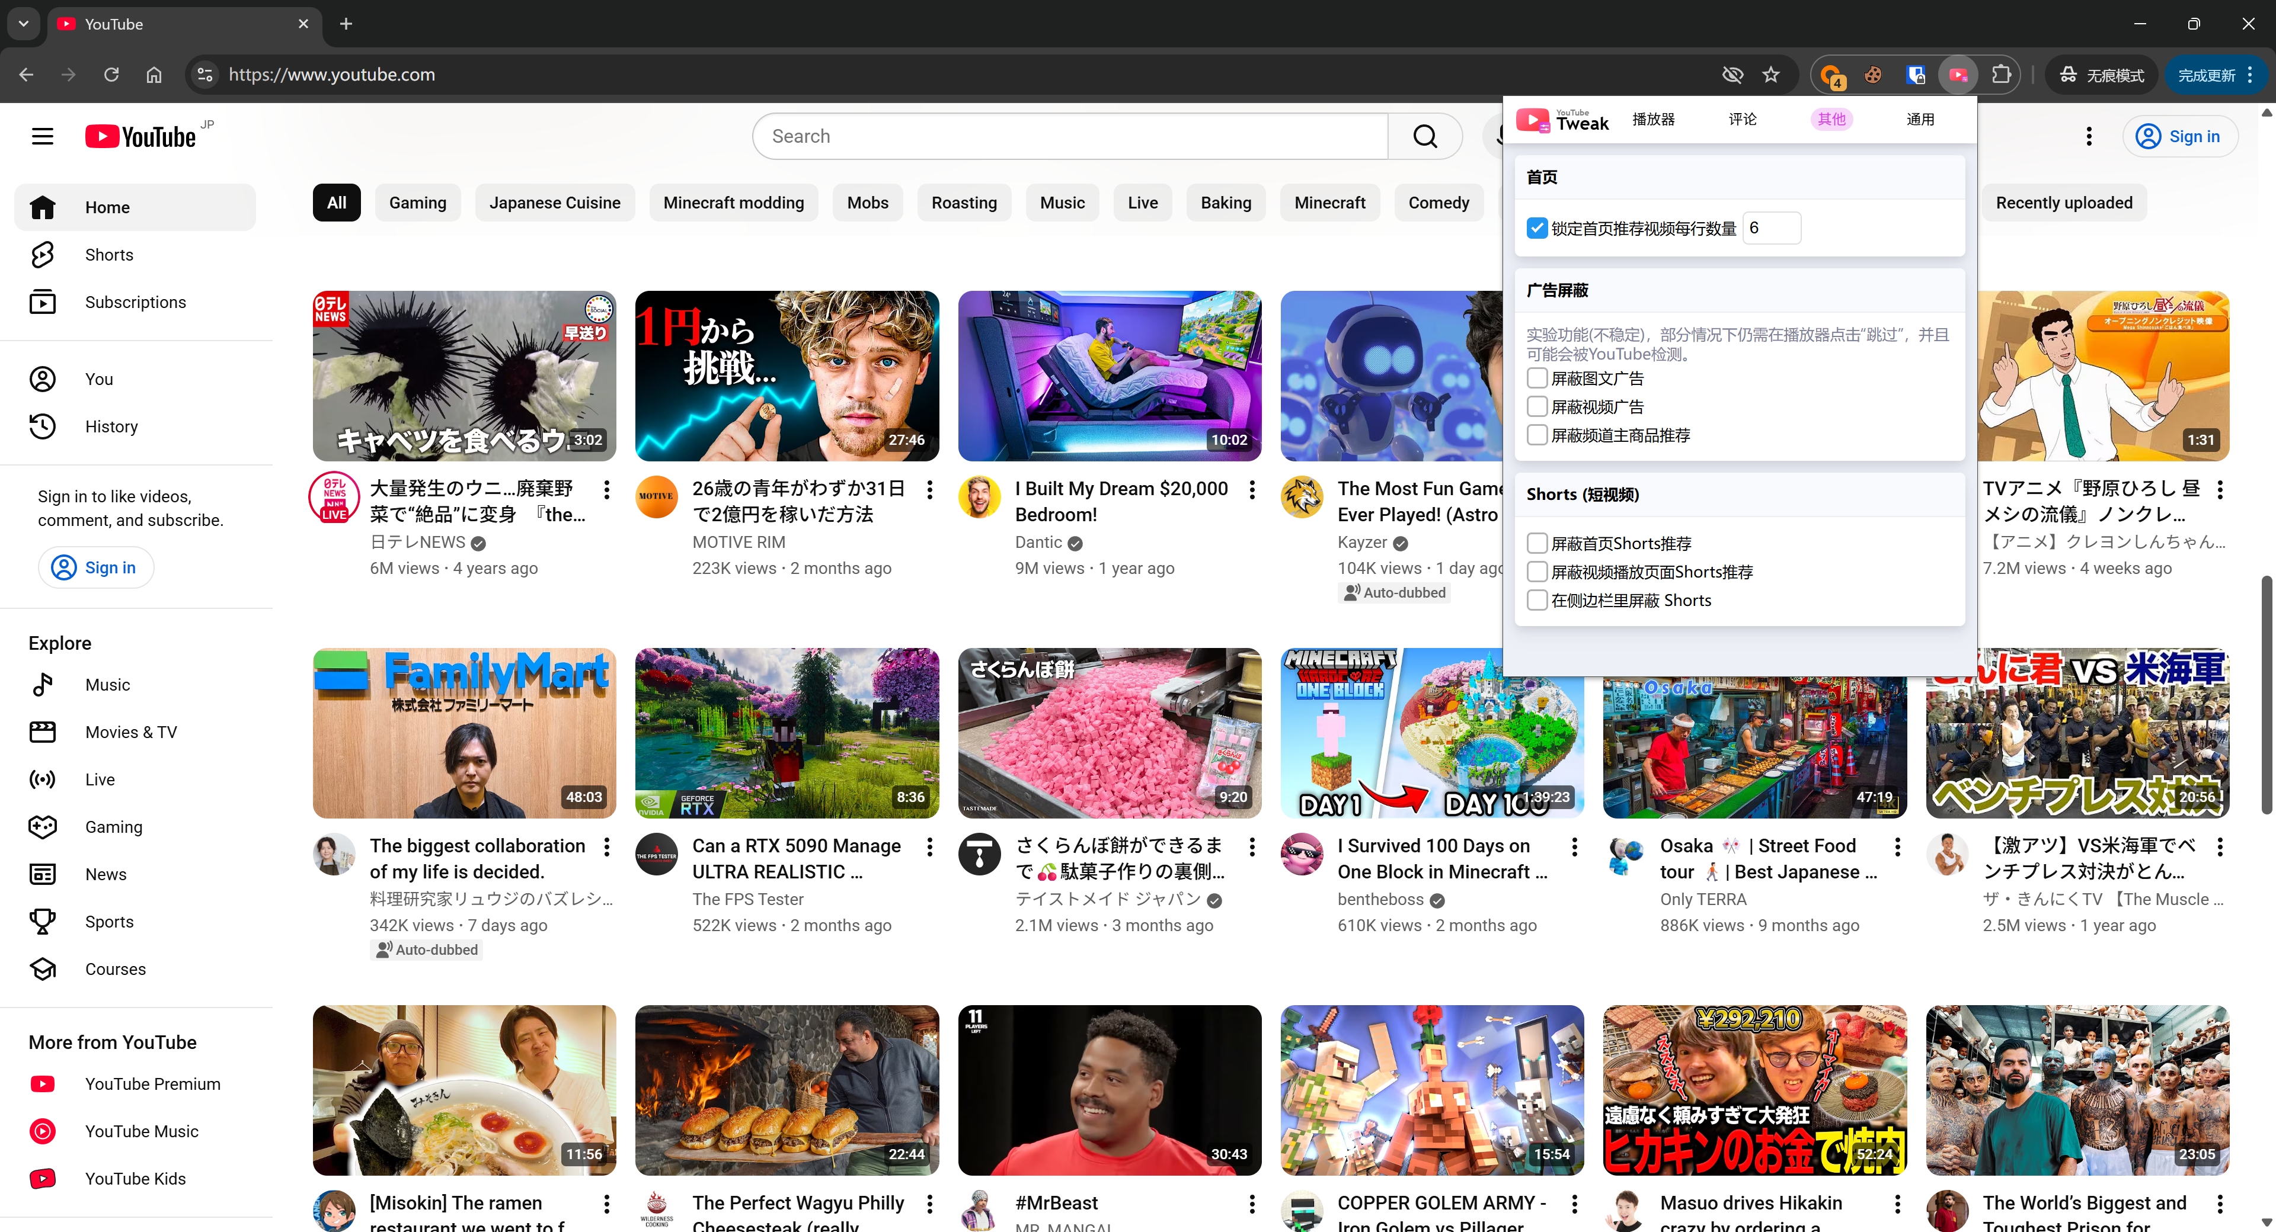Uncheck the lock homepage videos per row option
Viewport: 2276px width, 1232px height.
click(x=1536, y=228)
